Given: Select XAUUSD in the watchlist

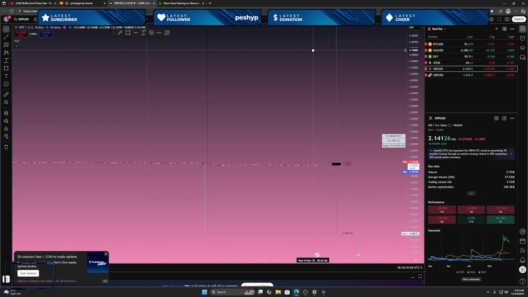Looking at the screenshot, I should pyautogui.click(x=471, y=50).
